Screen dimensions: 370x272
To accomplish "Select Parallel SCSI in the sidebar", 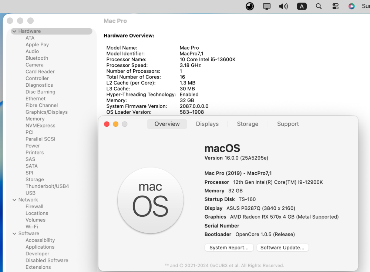I will pos(40,139).
